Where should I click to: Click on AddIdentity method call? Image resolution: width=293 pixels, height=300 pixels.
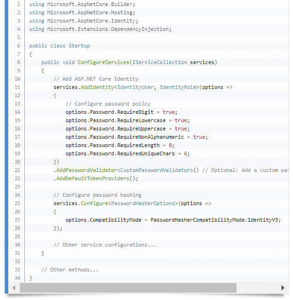coord(98,87)
